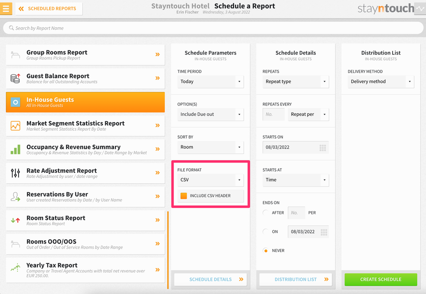Screen dimensions: 426x294
Task: Select the Market Segment Statistics Report item
Action: [85, 126]
